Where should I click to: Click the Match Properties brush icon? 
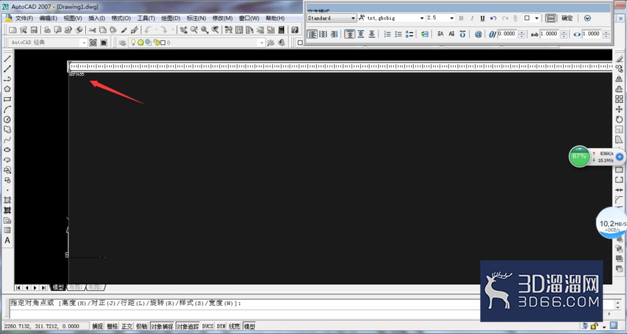click(x=134, y=30)
